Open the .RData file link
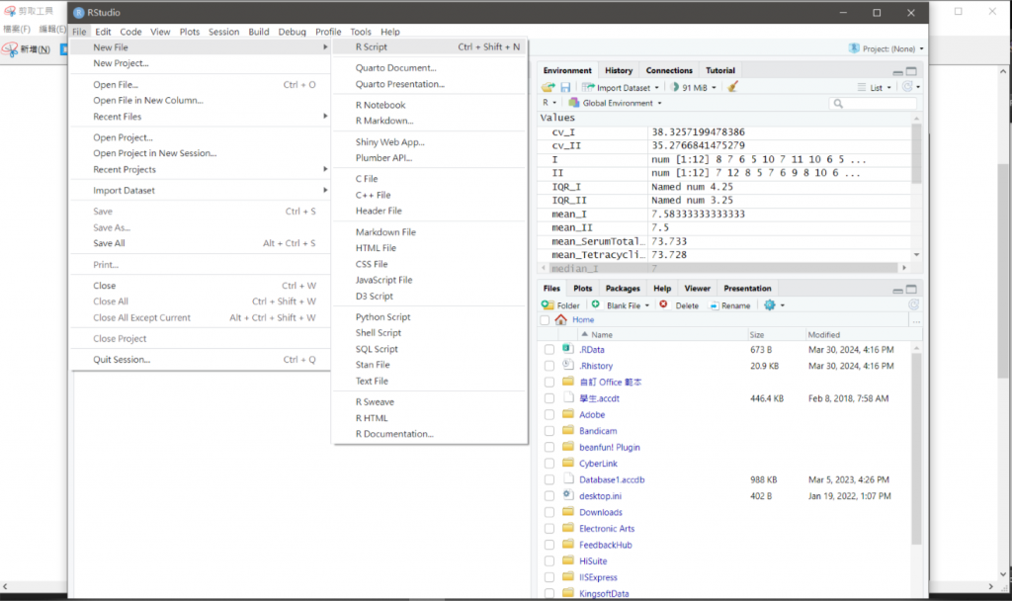 [592, 350]
